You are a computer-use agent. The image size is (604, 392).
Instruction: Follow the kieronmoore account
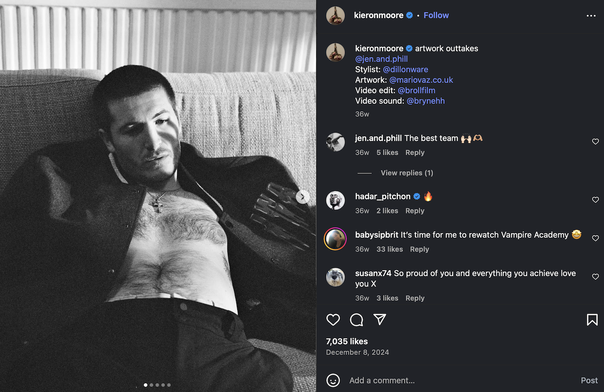tap(436, 15)
